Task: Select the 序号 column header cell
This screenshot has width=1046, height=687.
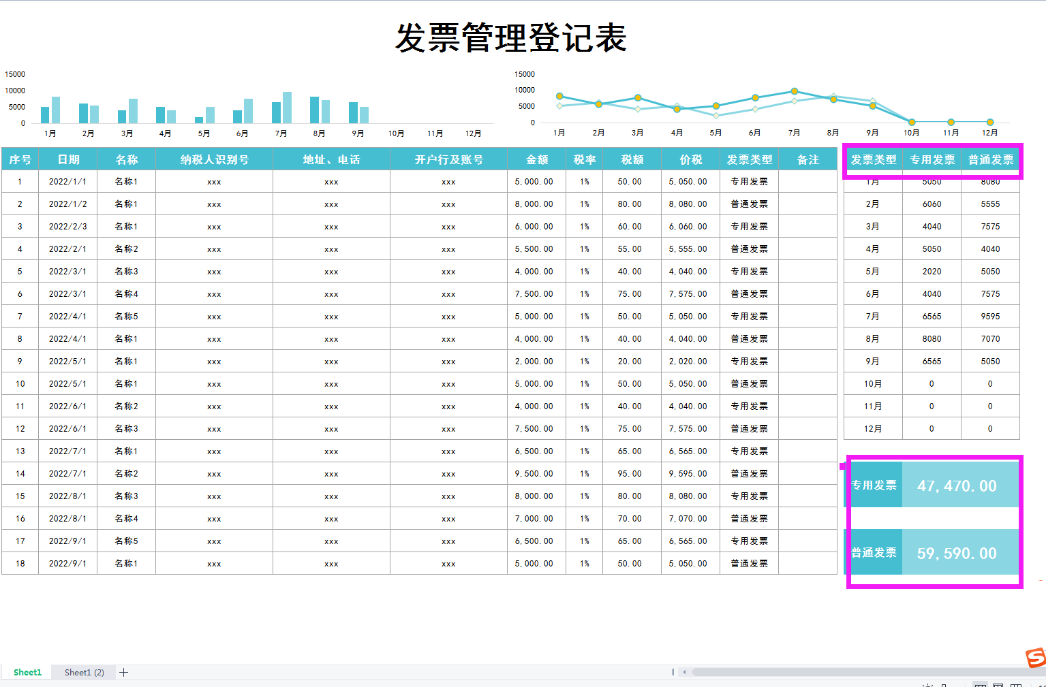Action: tap(20, 159)
